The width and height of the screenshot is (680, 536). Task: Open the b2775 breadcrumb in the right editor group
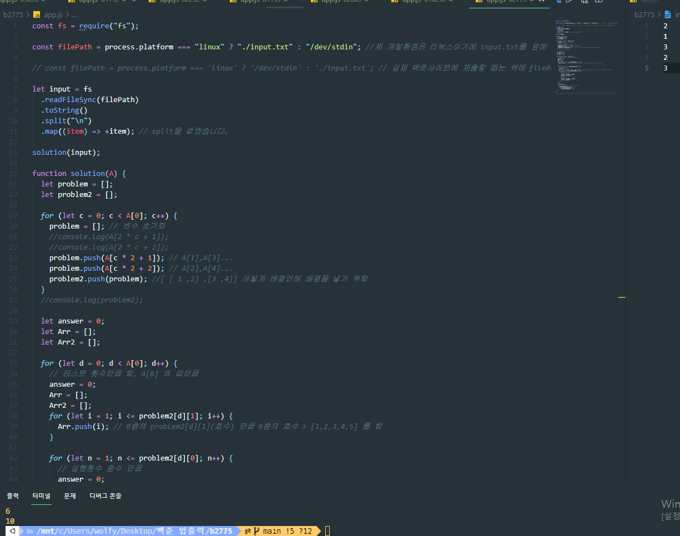coord(644,14)
